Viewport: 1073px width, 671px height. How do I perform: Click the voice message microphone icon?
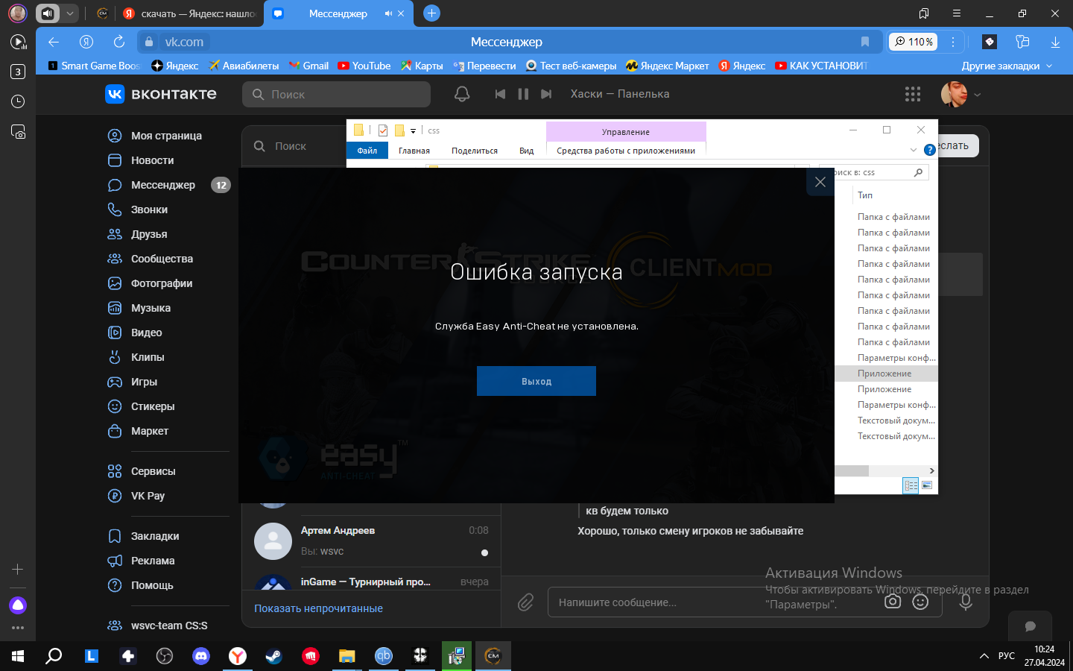(966, 602)
